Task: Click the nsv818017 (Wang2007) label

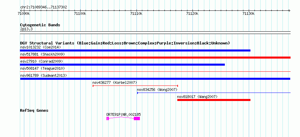Action: pos(197,97)
